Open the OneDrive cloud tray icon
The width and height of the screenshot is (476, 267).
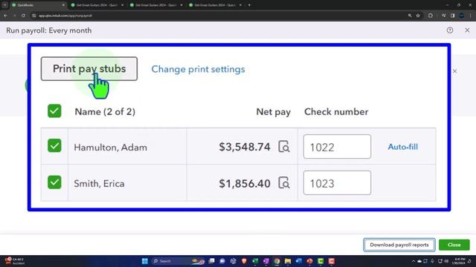point(419,261)
